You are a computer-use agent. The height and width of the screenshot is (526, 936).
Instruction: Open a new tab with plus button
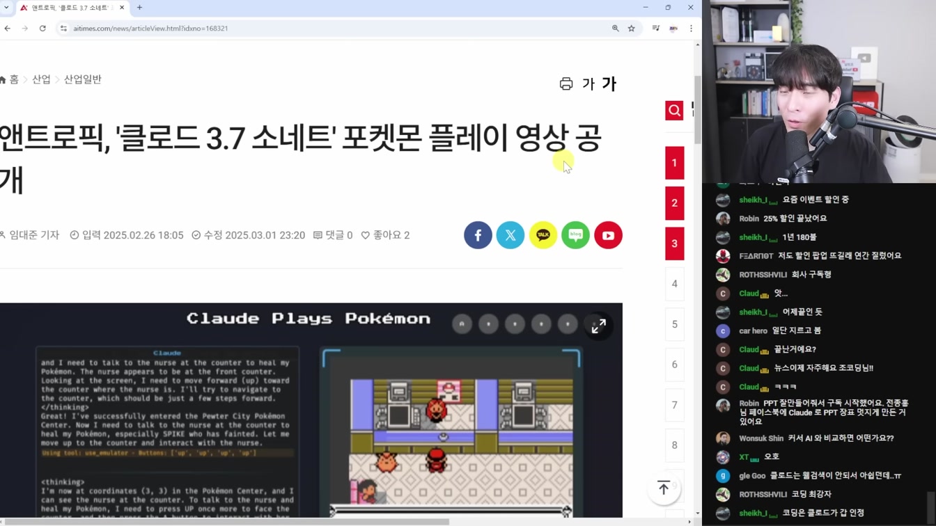(x=139, y=8)
